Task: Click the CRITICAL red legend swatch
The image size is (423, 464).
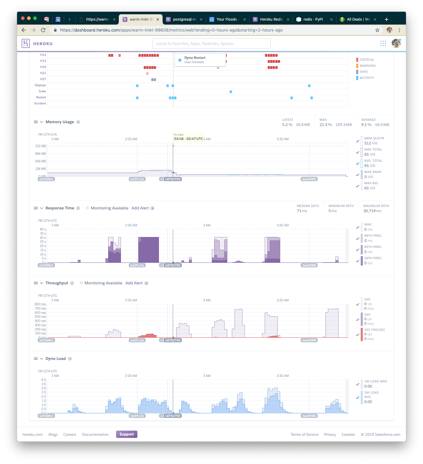Action: point(357,60)
